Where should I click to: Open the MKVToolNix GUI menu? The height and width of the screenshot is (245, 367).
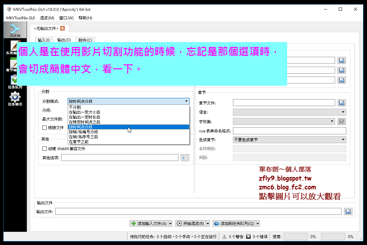(20, 18)
